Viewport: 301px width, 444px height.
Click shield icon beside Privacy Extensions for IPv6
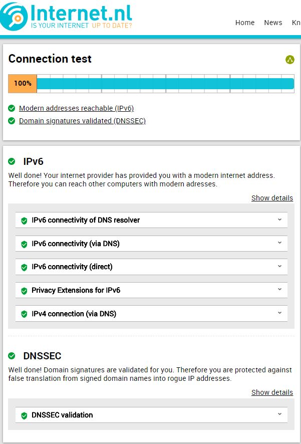coord(25,291)
